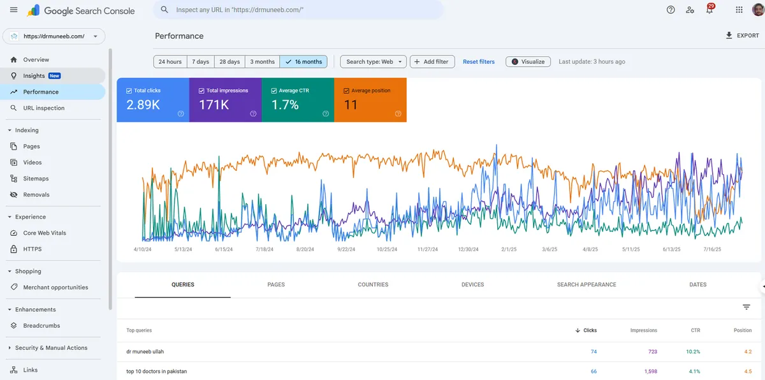Click the Links network icon
The width and height of the screenshot is (765, 380).
click(13, 370)
